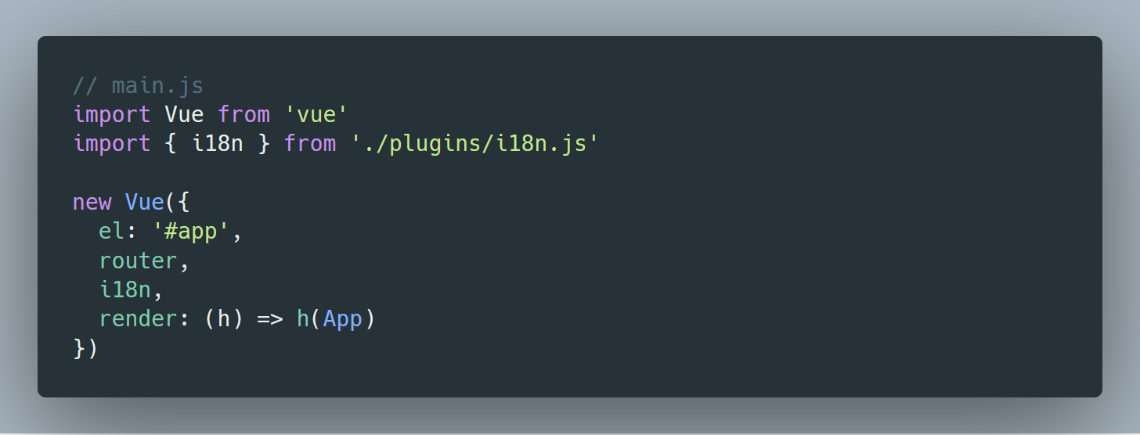The width and height of the screenshot is (1140, 435).
Task: Click the closing '})' line
Action: point(85,349)
